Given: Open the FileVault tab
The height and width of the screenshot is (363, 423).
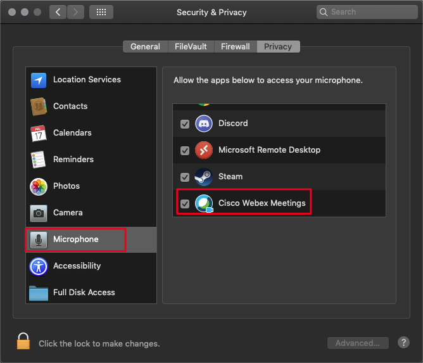Looking at the screenshot, I should [190, 47].
